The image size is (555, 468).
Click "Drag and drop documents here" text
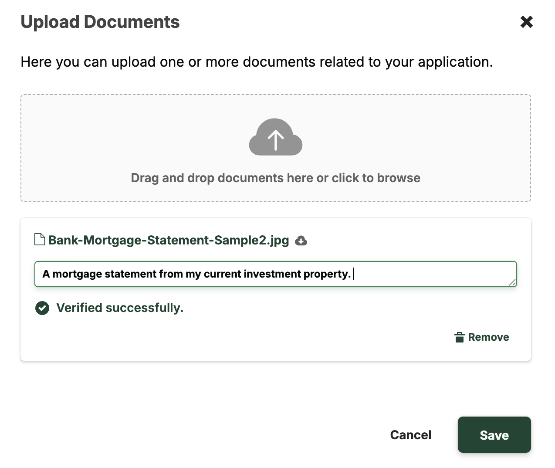(275, 178)
